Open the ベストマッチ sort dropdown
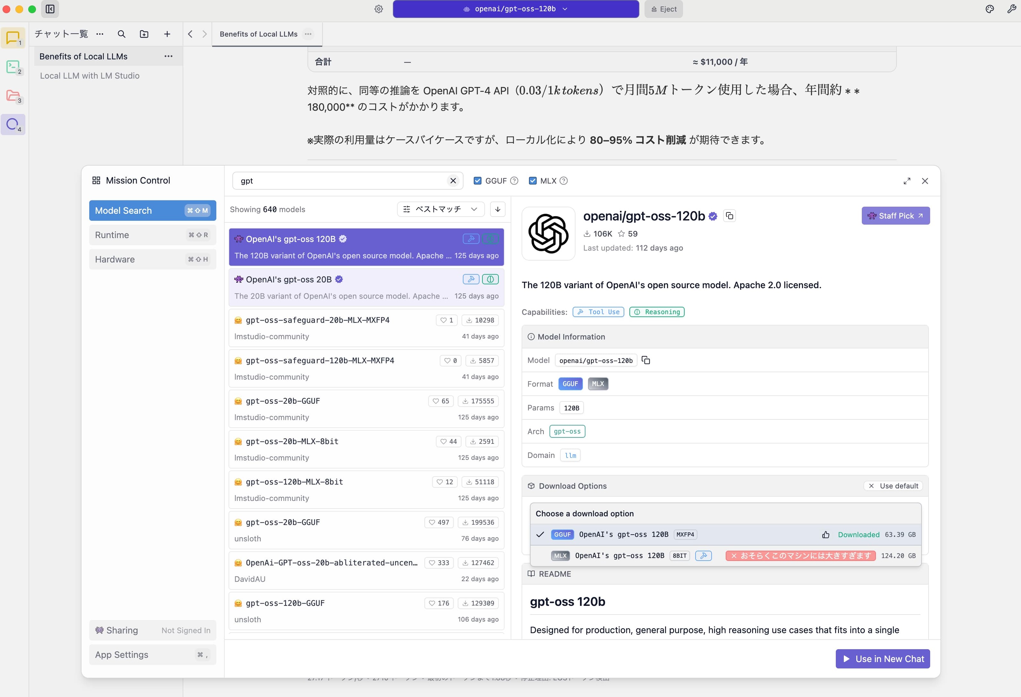 (x=440, y=210)
